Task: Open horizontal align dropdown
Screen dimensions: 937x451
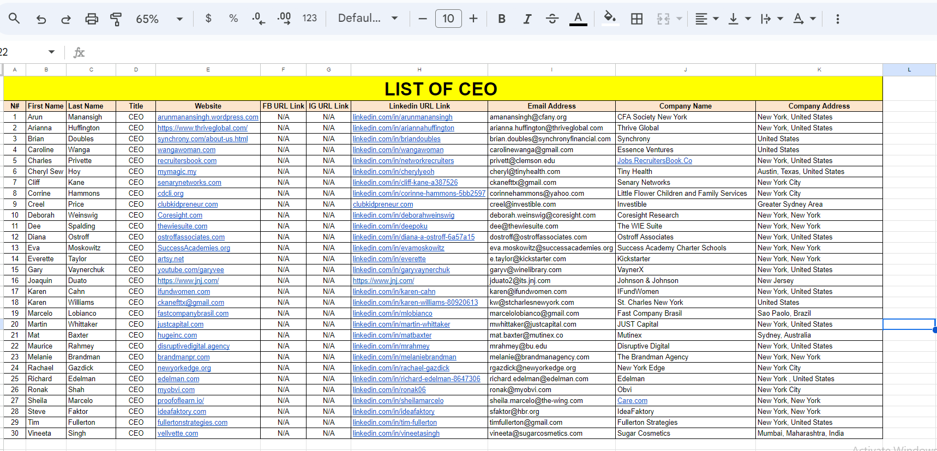Action: coord(707,19)
